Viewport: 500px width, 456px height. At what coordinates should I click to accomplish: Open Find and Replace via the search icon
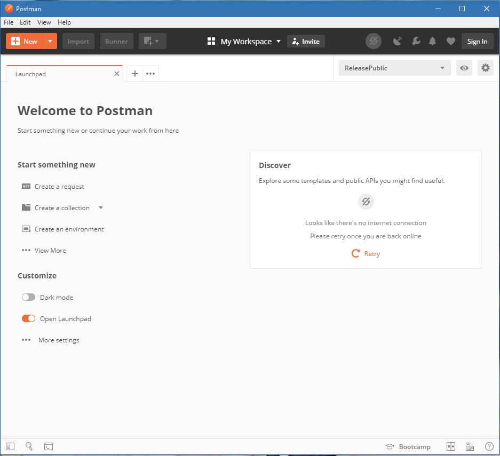tap(29, 446)
